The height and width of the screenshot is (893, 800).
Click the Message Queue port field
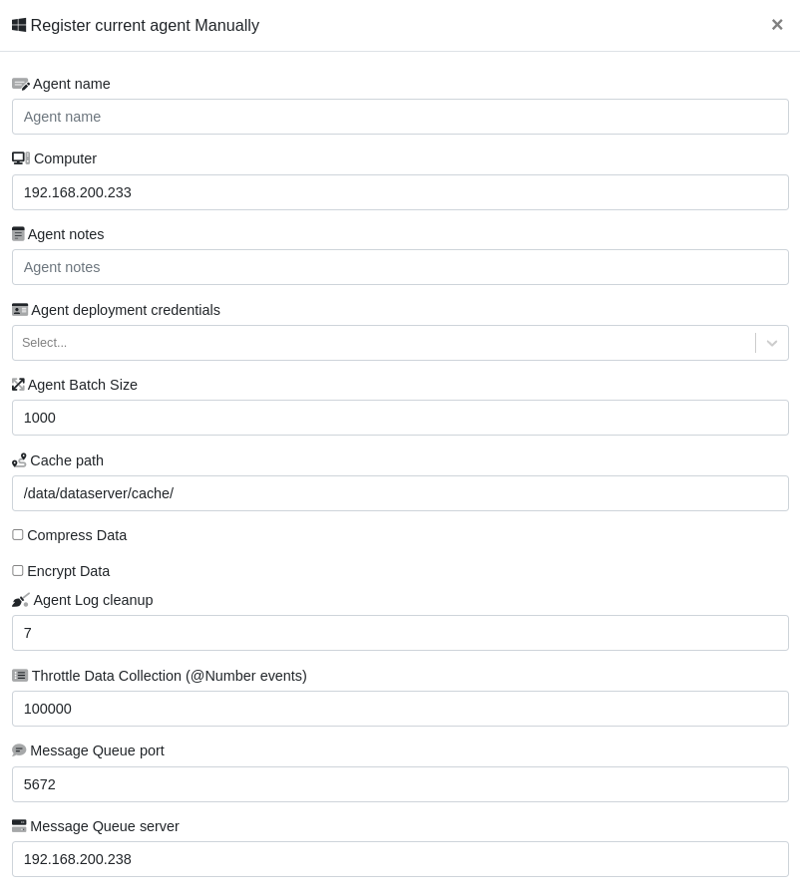coord(400,784)
